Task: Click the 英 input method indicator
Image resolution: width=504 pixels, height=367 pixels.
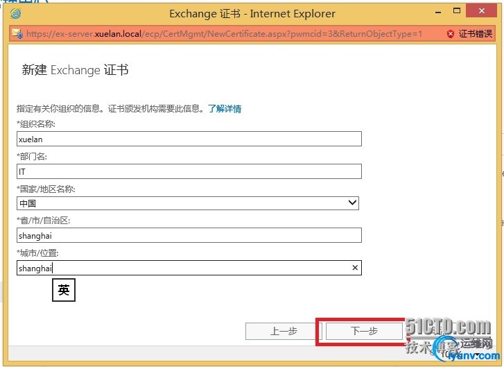Action: pyautogui.click(x=64, y=290)
